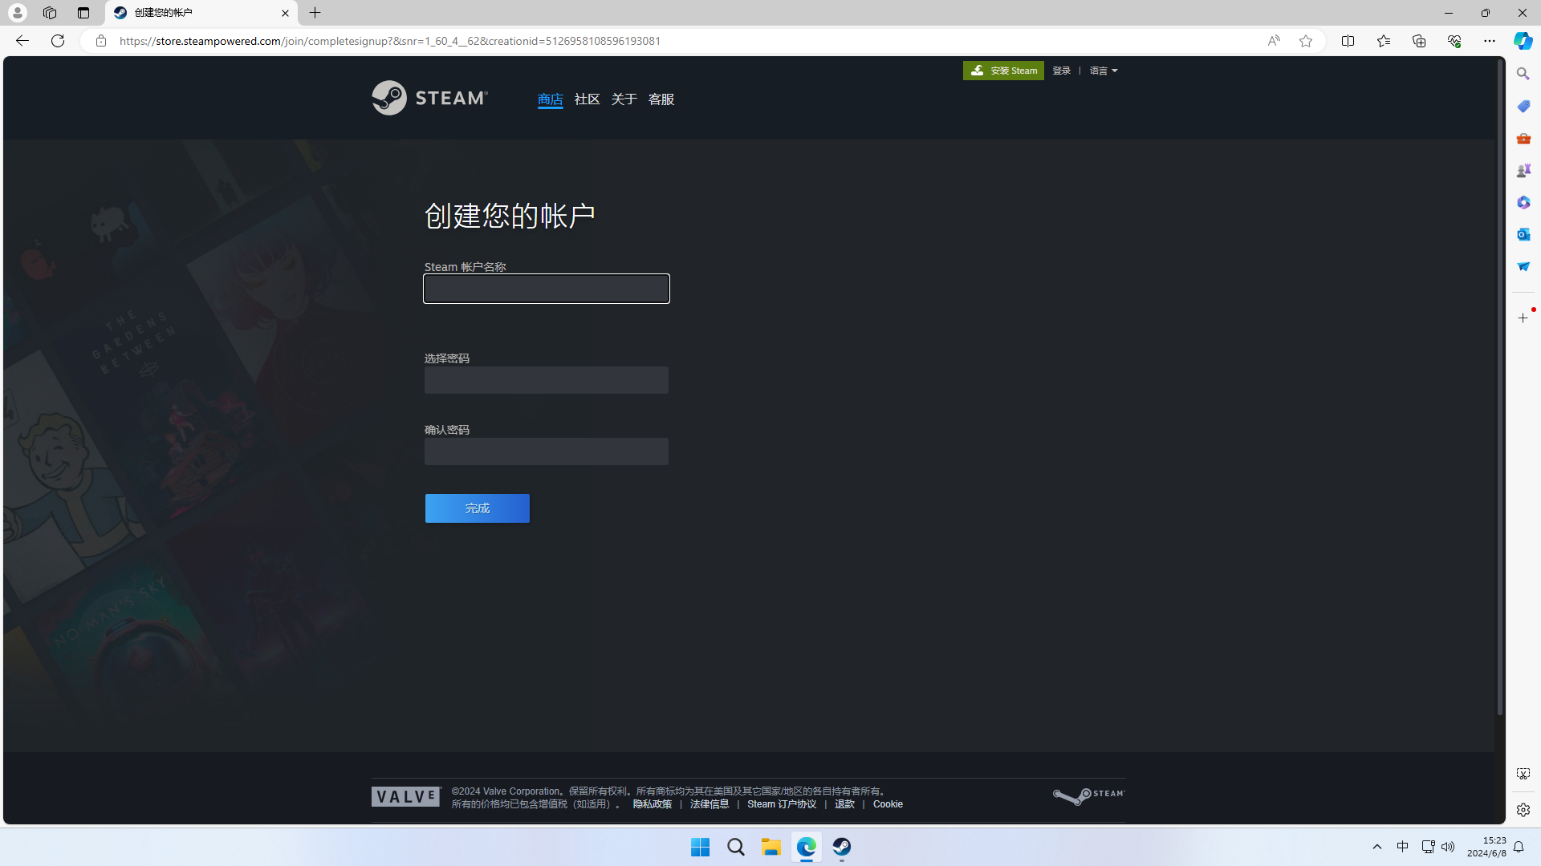Viewport: 1541px width, 866px height.
Task: Open the 语言 language dropdown
Action: point(1103,71)
